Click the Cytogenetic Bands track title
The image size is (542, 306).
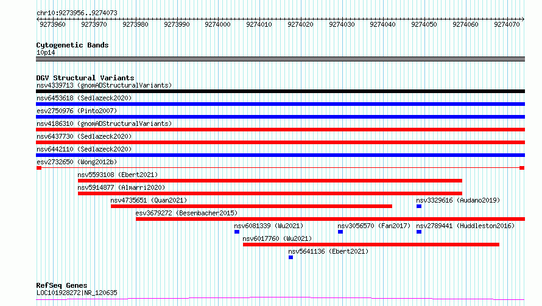tap(72, 45)
